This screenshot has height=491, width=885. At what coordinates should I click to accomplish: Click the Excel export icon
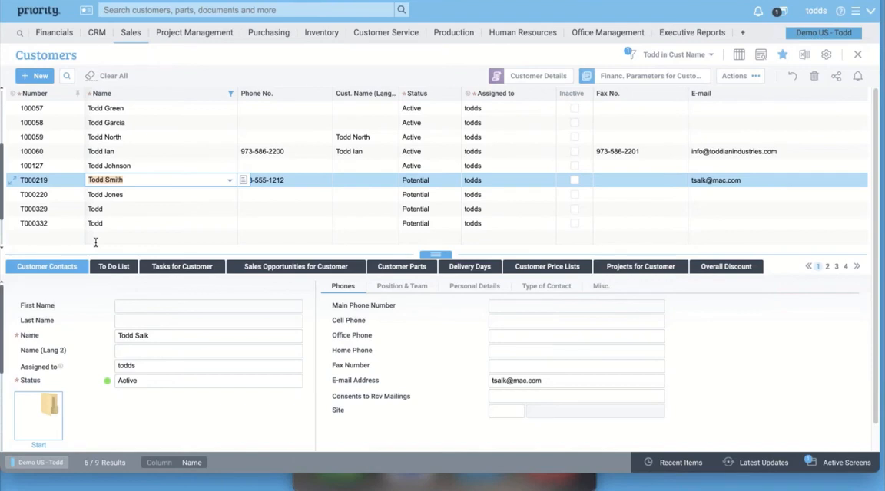pos(804,54)
